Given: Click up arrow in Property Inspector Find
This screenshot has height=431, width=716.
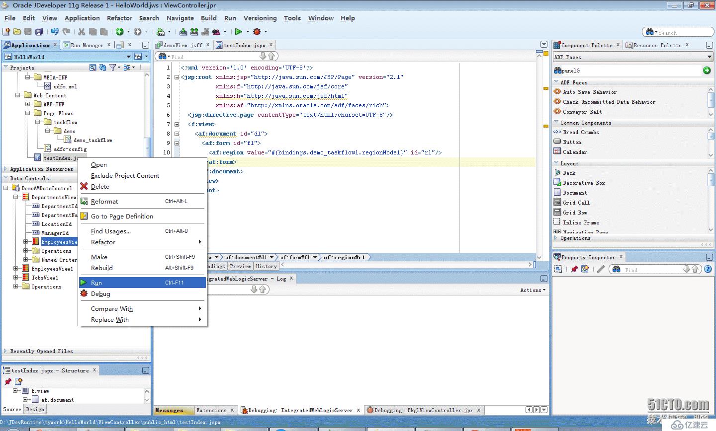Looking at the screenshot, I should (x=695, y=269).
